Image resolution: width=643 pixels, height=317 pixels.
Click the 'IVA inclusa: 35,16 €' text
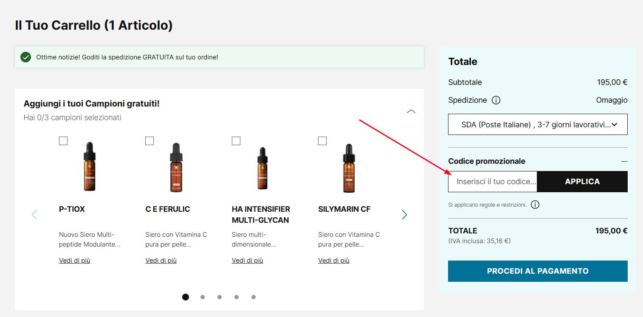point(479,241)
